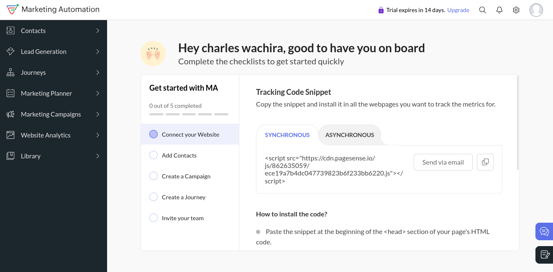Open the Contacts sidebar menu label
The width and height of the screenshot is (553, 272).
(x=33, y=31)
